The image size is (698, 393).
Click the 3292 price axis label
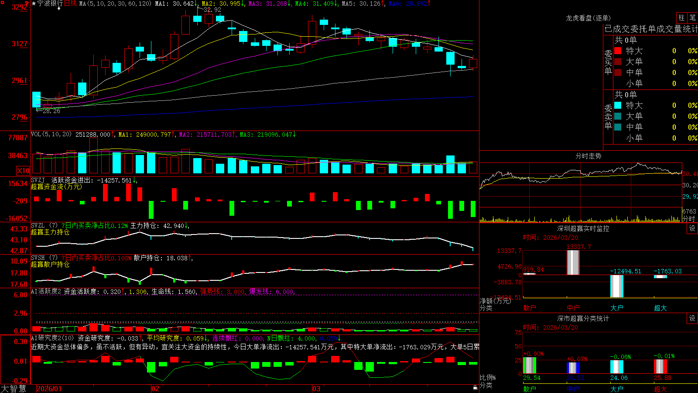click(20, 7)
